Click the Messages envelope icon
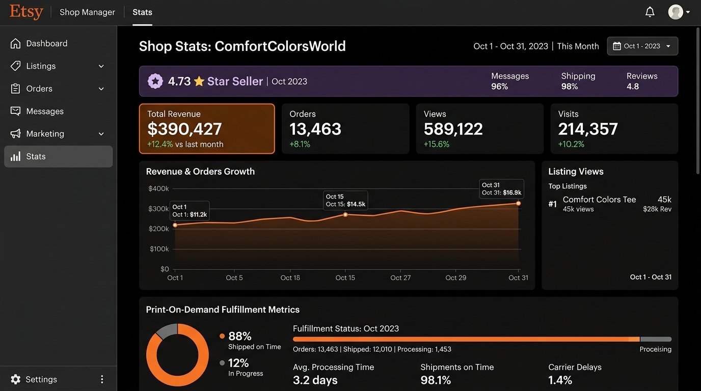The width and height of the screenshot is (701, 391). click(x=16, y=111)
